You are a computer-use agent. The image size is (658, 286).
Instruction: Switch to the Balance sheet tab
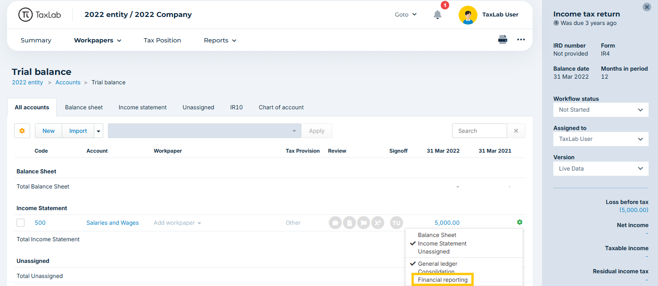click(x=84, y=107)
